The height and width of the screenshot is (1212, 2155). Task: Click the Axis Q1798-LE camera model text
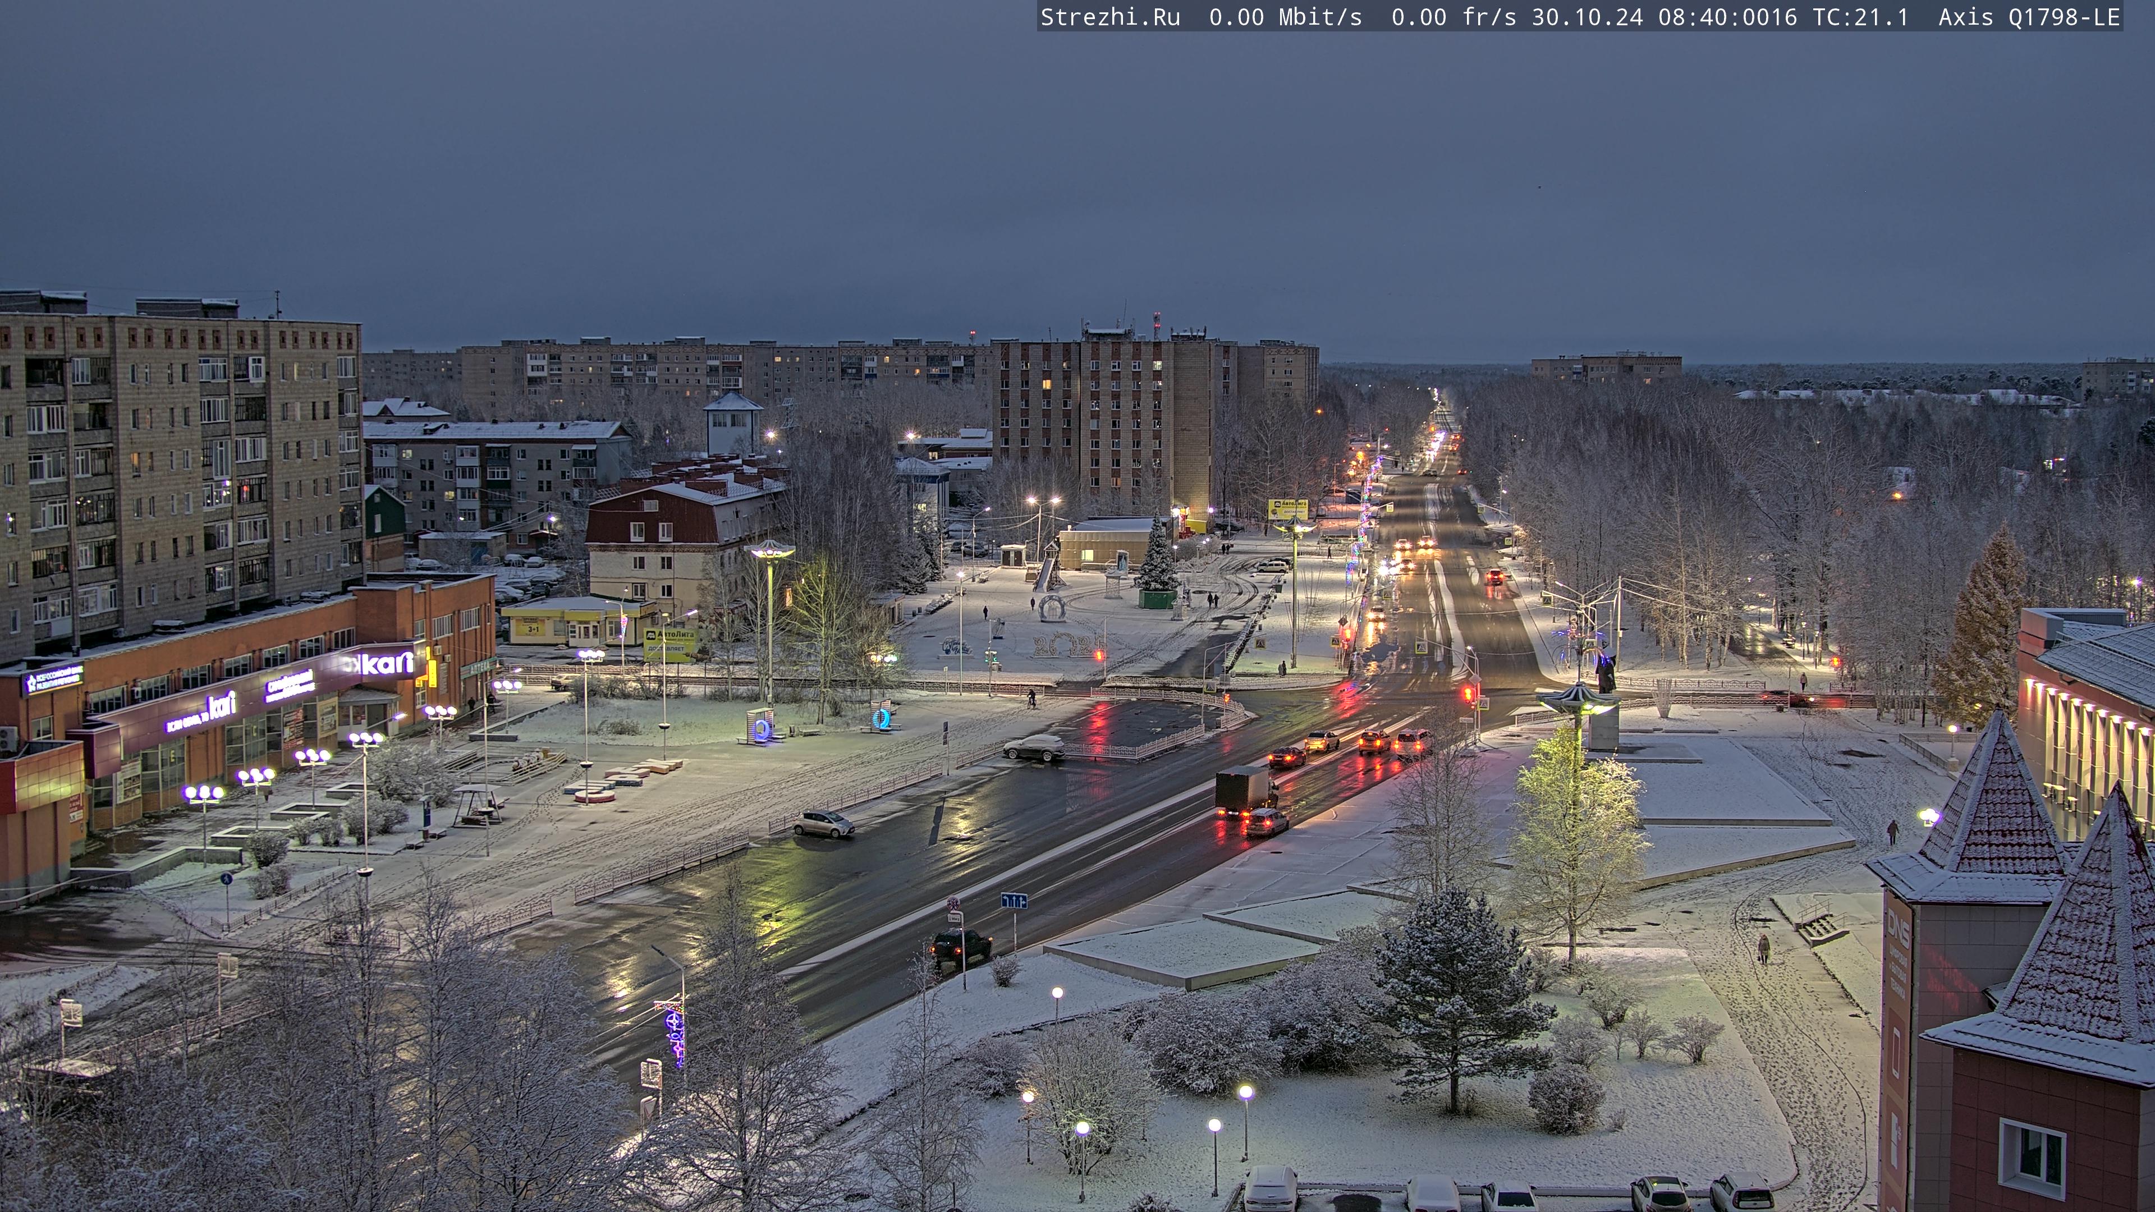2029,17
